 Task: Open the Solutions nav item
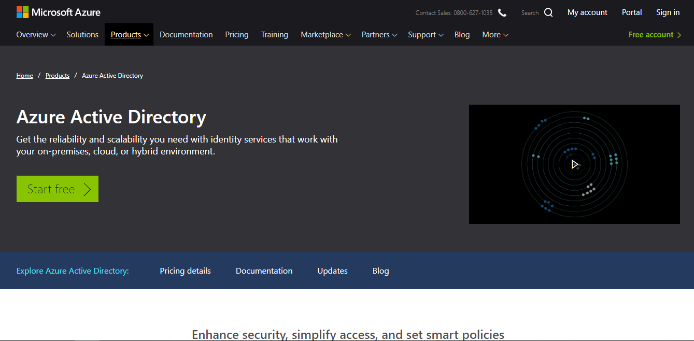coord(82,35)
